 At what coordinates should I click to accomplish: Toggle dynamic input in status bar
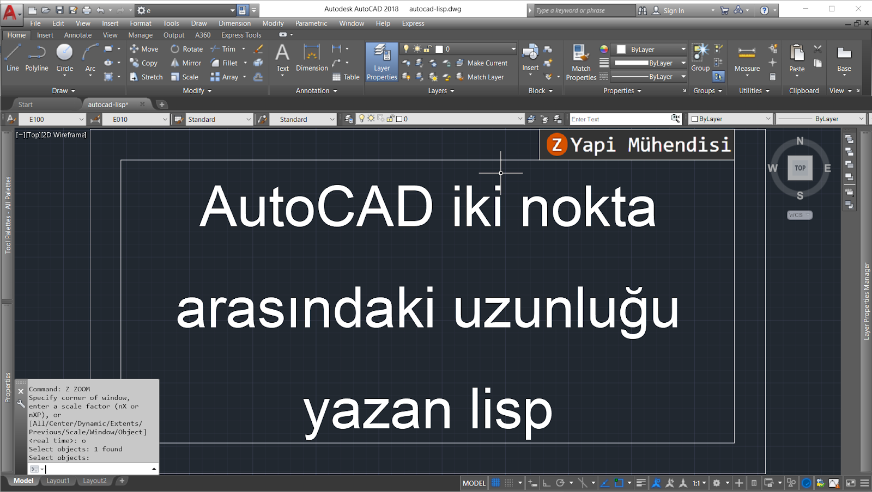533,483
